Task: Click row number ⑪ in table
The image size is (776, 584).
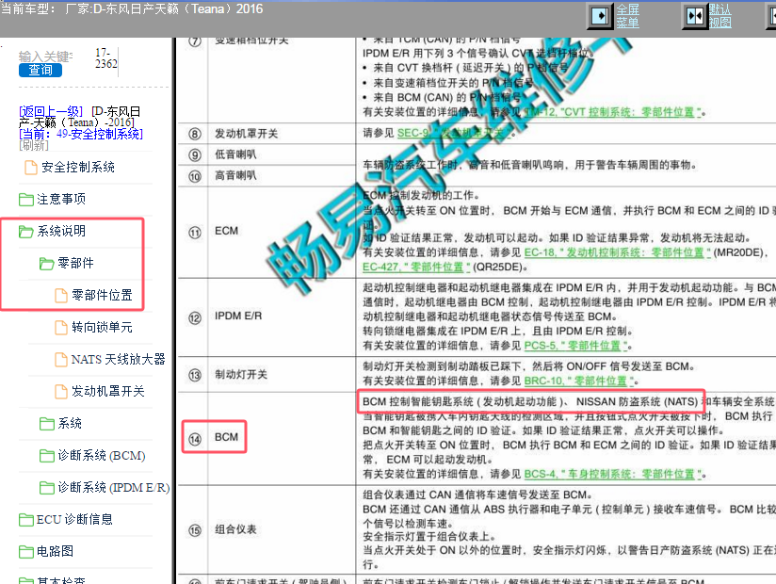Action: 195,232
